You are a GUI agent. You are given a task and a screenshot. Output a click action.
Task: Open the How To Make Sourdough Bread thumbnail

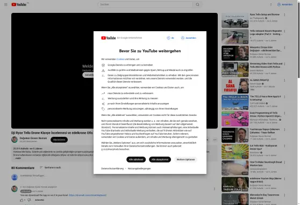pyautogui.click(x=235, y=168)
